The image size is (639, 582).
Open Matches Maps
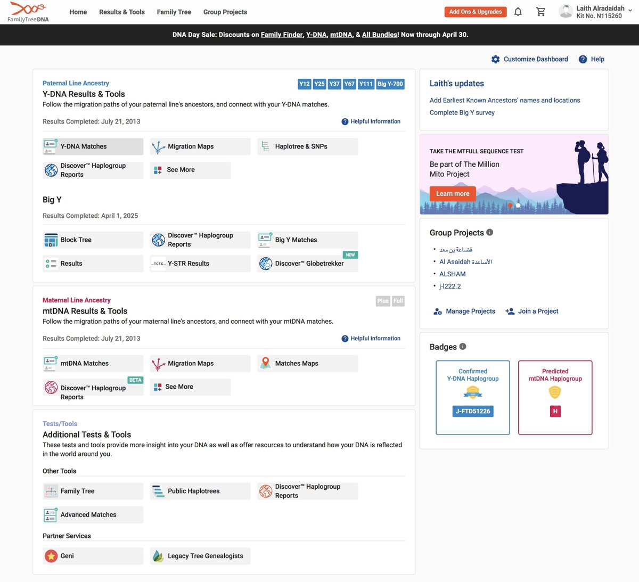(x=307, y=364)
